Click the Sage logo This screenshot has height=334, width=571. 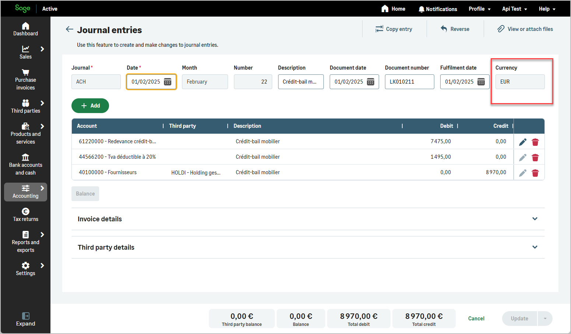point(22,8)
